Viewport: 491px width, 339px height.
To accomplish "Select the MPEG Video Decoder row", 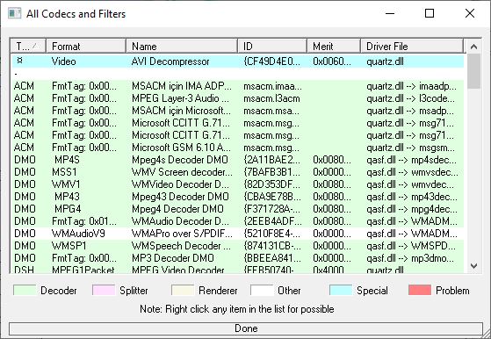I will [238, 270].
